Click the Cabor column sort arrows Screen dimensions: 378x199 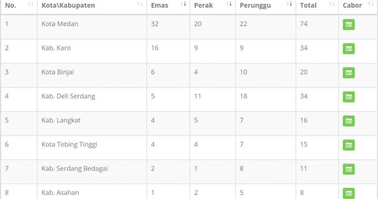[371, 4]
